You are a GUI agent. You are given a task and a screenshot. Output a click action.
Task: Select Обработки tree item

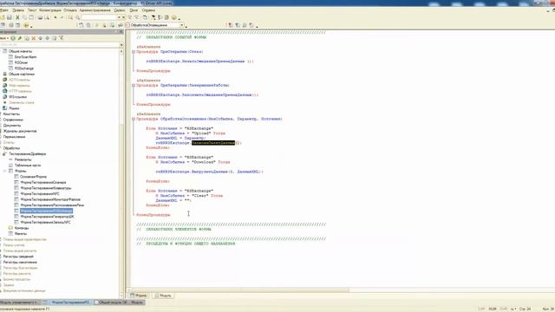click(x=11, y=148)
